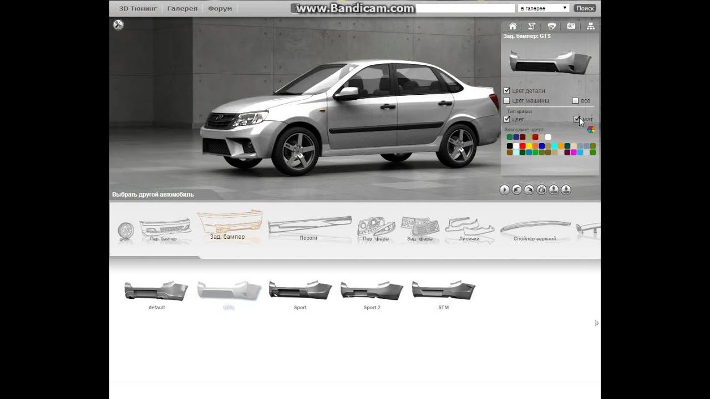Choose the Sport rear bumper thumbnail
The height and width of the screenshot is (399, 710).
(x=300, y=294)
